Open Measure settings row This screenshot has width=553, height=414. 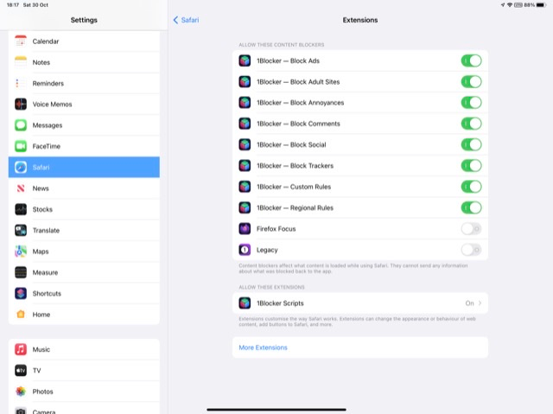point(84,272)
